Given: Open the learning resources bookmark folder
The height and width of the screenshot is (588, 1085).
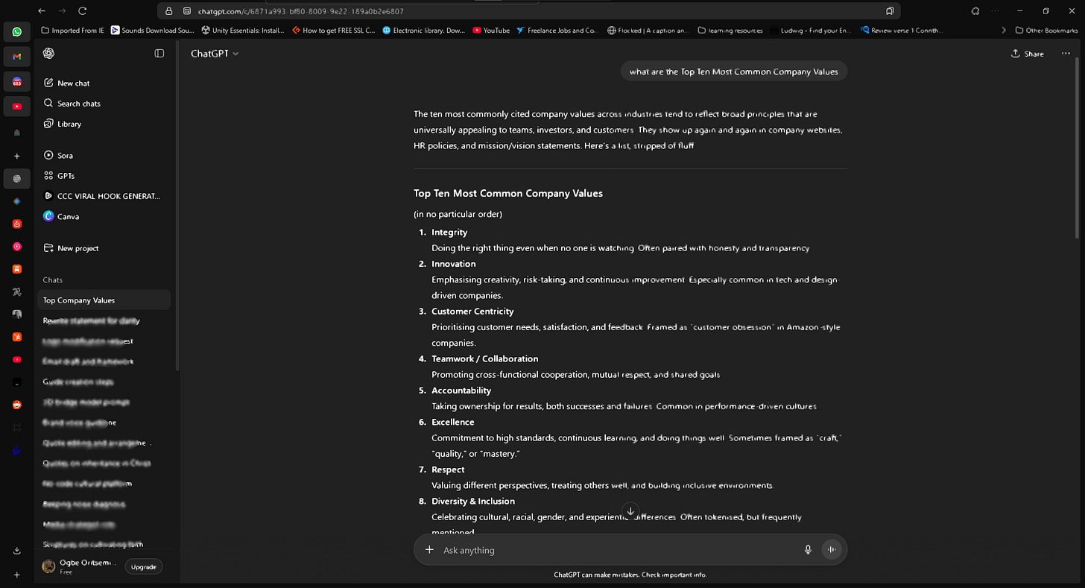Looking at the screenshot, I should (730, 31).
